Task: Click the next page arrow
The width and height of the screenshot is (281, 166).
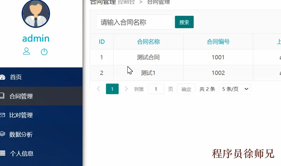Action: 126,89
